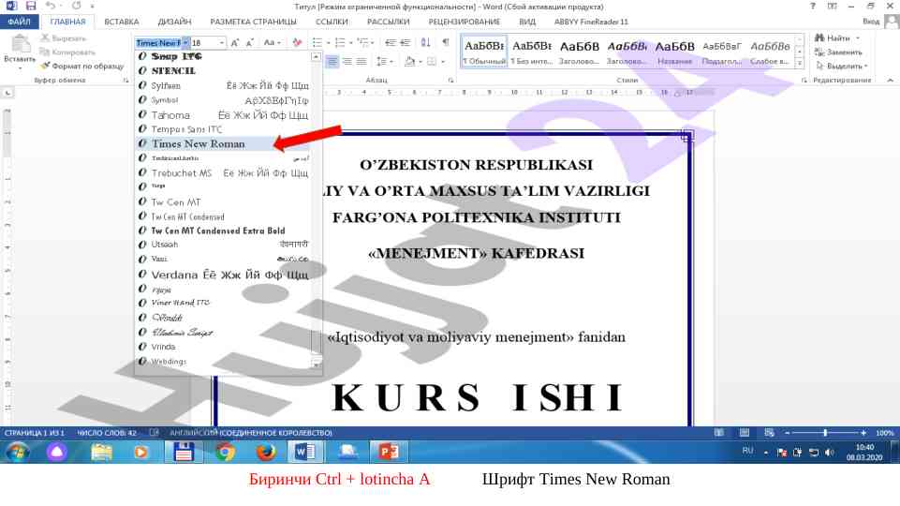
Task: Click zoom in plus button
Action: [x=863, y=433]
